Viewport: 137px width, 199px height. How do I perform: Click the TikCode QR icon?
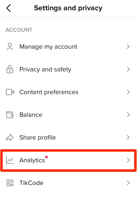[x=10, y=183]
